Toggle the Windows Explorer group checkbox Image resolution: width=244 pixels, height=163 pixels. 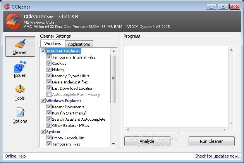click(43, 101)
